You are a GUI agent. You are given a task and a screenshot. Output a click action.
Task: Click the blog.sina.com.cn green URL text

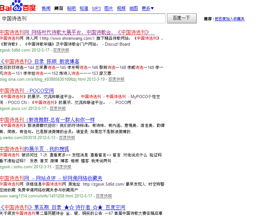point(52,79)
